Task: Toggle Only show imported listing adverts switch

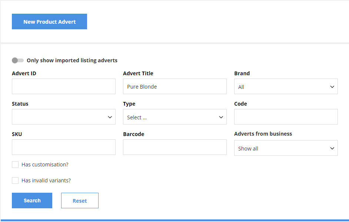Action: (18, 60)
